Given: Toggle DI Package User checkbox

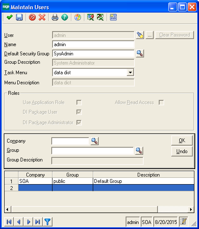Looking at the screenshot, I should (79, 112).
